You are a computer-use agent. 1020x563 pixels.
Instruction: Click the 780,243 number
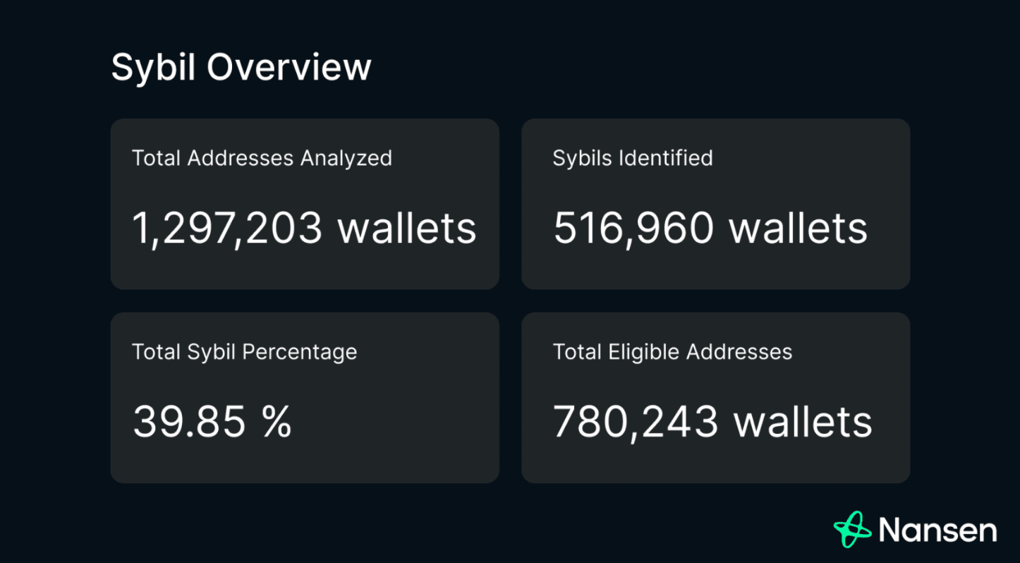[635, 422]
